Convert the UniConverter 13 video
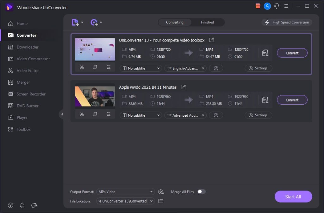 pyautogui.click(x=292, y=53)
